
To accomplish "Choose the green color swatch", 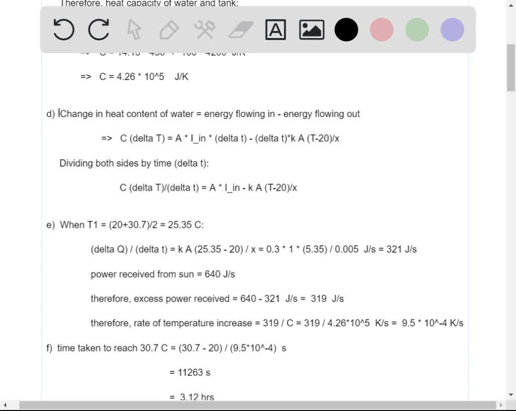I will 417,30.
